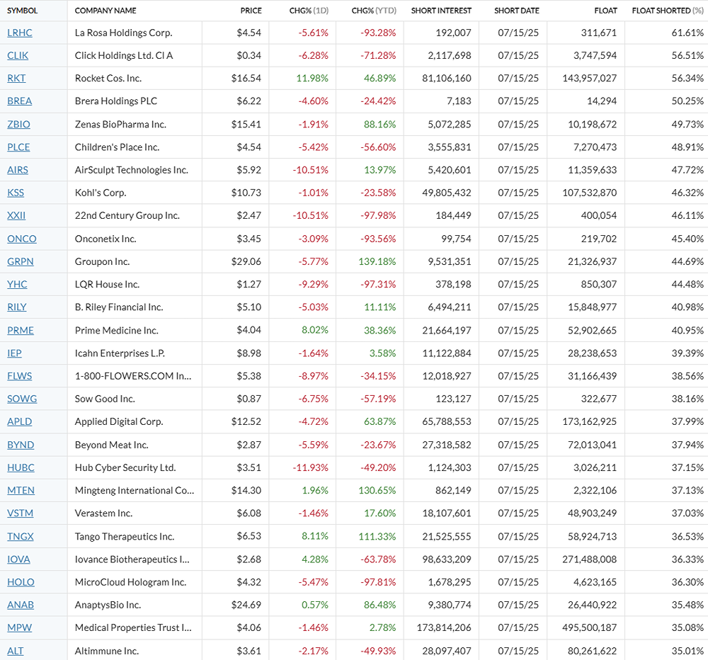Sort by CHG% (YTD) column header
Viewport: 708px width, 660px height.
pos(374,11)
